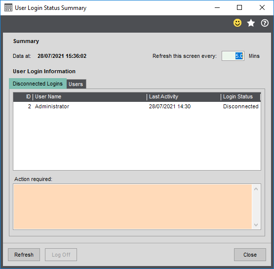Screen dimensions: 274x269
Task: Click the Login Status column header
Action: [x=240, y=96]
